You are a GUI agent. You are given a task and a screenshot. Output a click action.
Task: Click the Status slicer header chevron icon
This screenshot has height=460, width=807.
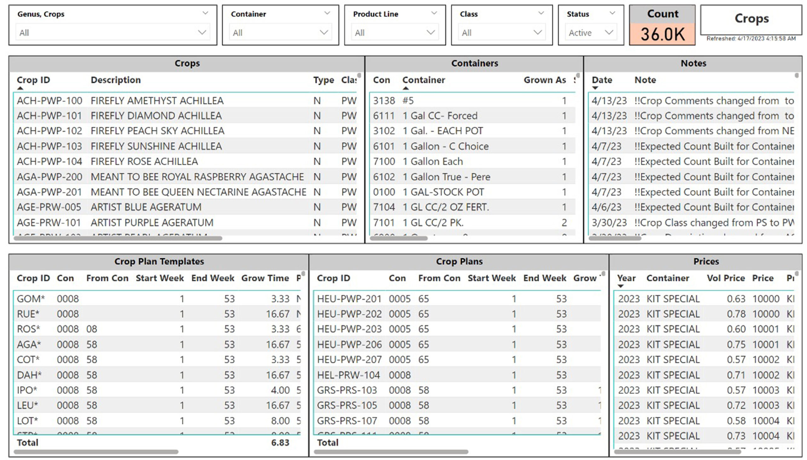click(612, 13)
